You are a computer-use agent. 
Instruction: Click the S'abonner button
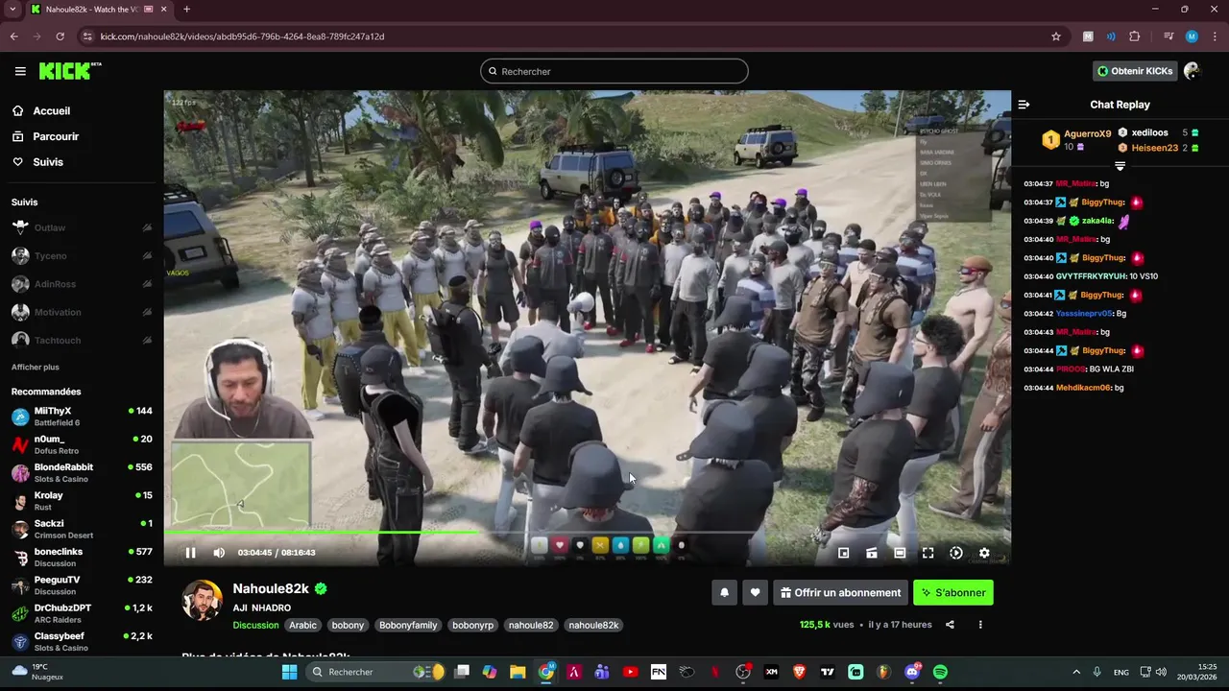953,593
